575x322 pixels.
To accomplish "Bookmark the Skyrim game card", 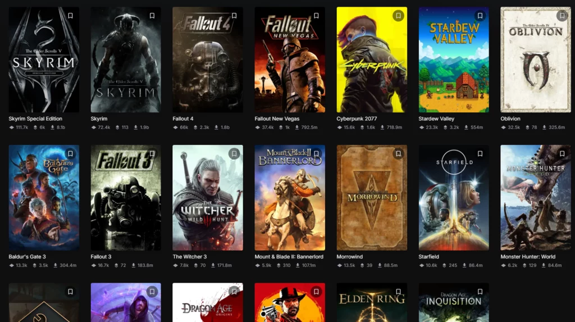I will pyautogui.click(x=152, y=16).
